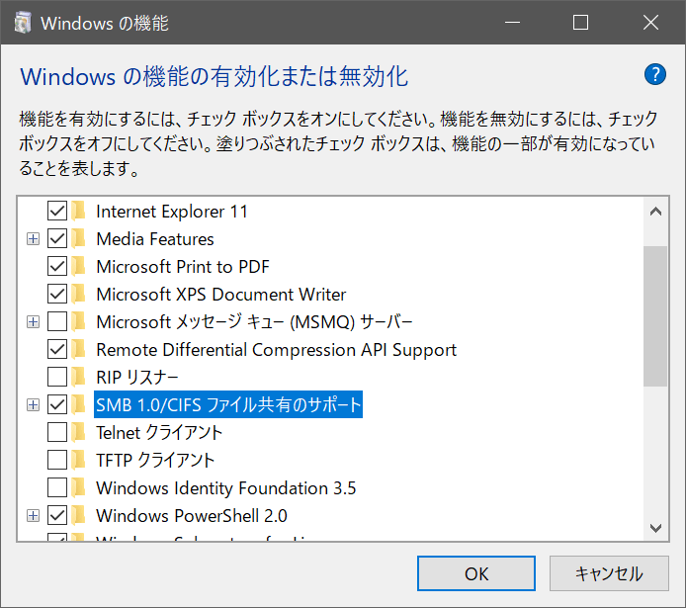Select the Microsoft Print to PDF label

coord(183,266)
